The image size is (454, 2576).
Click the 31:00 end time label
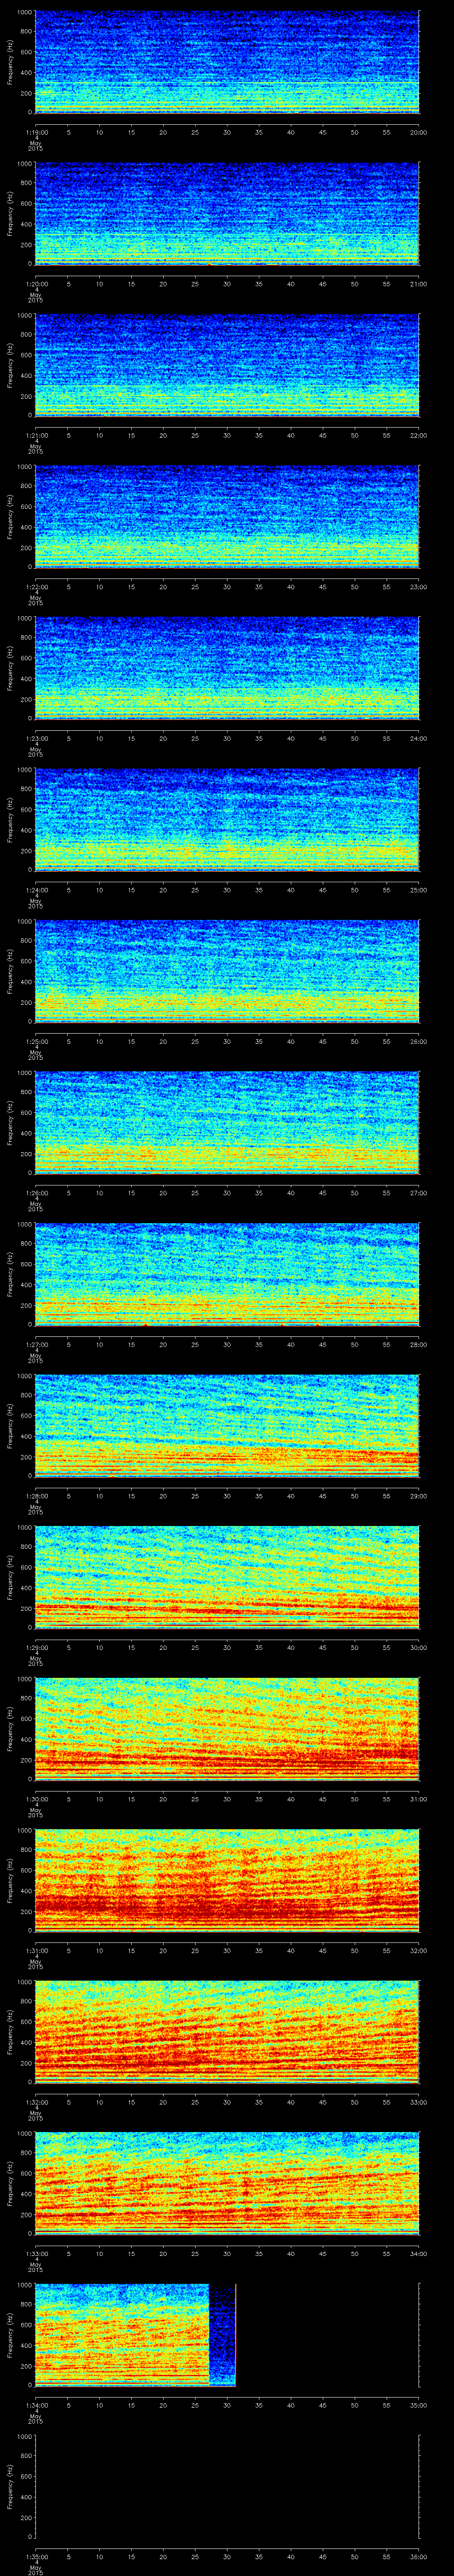[419, 1799]
